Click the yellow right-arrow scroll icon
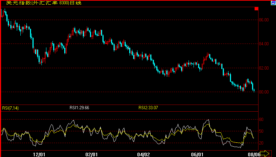The width and height of the screenshot is (276, 157). (x=265, y=153)
